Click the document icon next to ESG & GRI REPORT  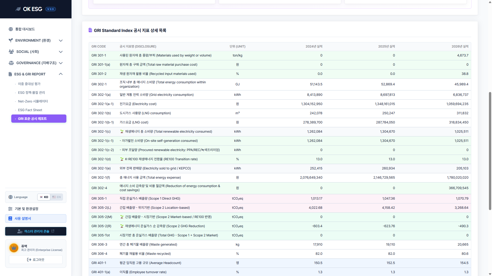(x=10, y=74)
